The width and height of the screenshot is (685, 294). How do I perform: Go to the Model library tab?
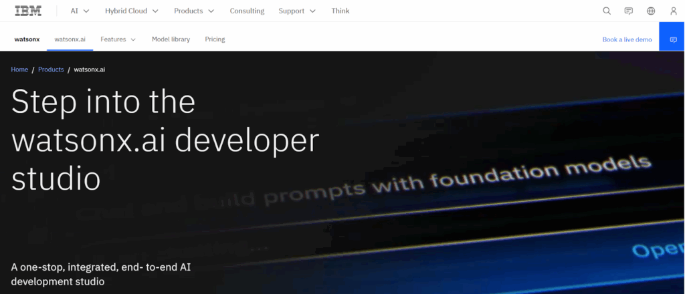pyautogui.click(x=171, y=39)
